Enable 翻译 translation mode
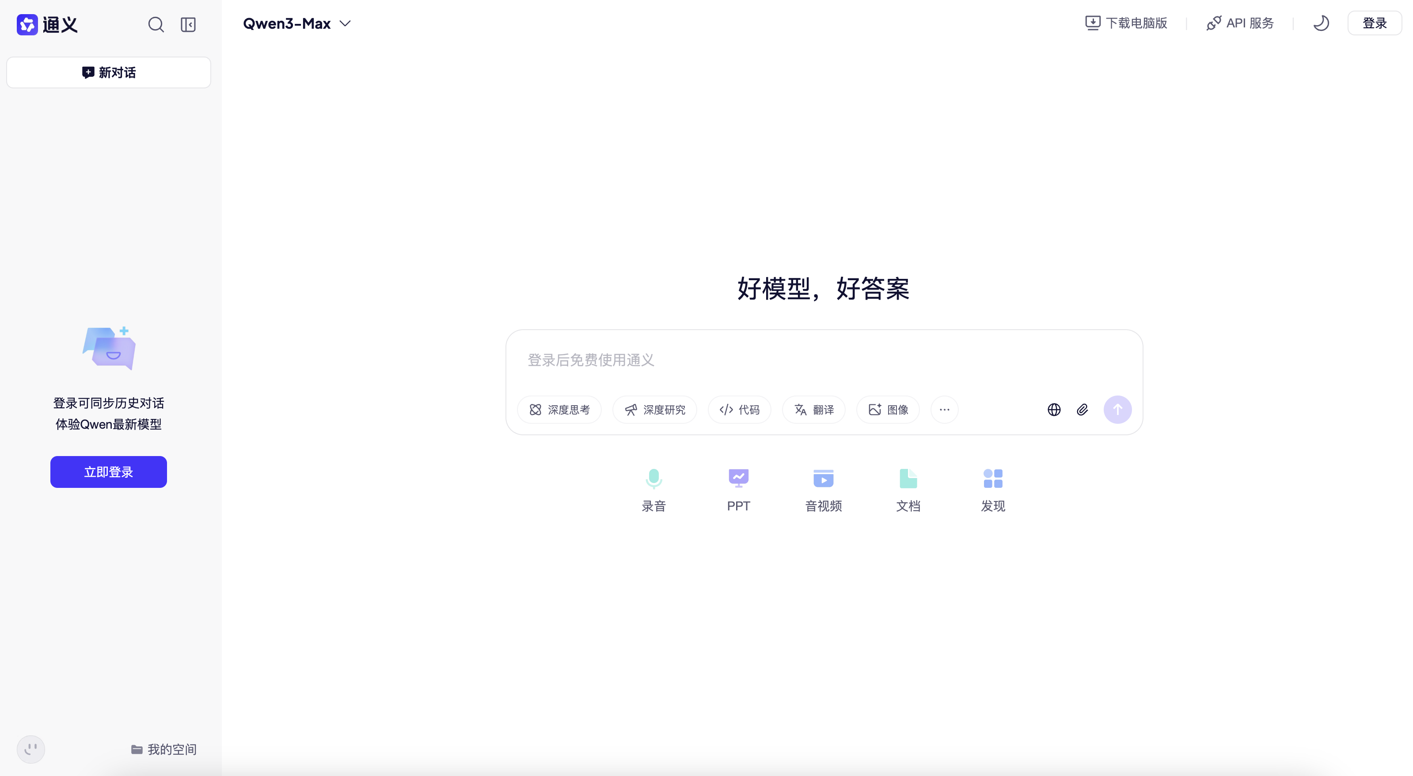The image size is (1413, 776). (814, 409)
